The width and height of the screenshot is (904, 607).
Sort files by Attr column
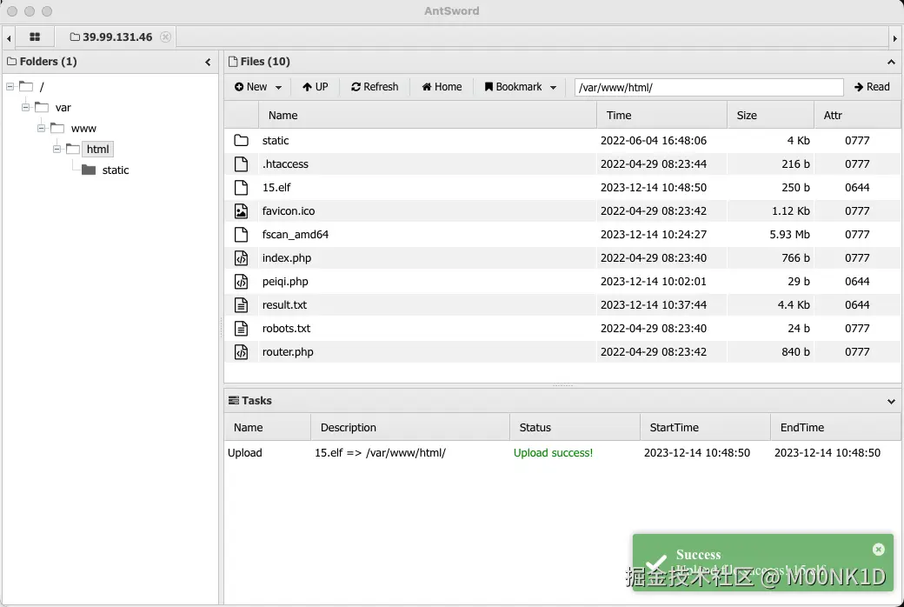click(857, 116)
